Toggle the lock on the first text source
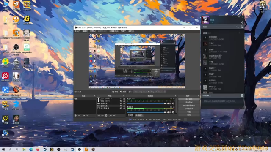The height and width of the screenshot is (152, 271). [124, 99]
